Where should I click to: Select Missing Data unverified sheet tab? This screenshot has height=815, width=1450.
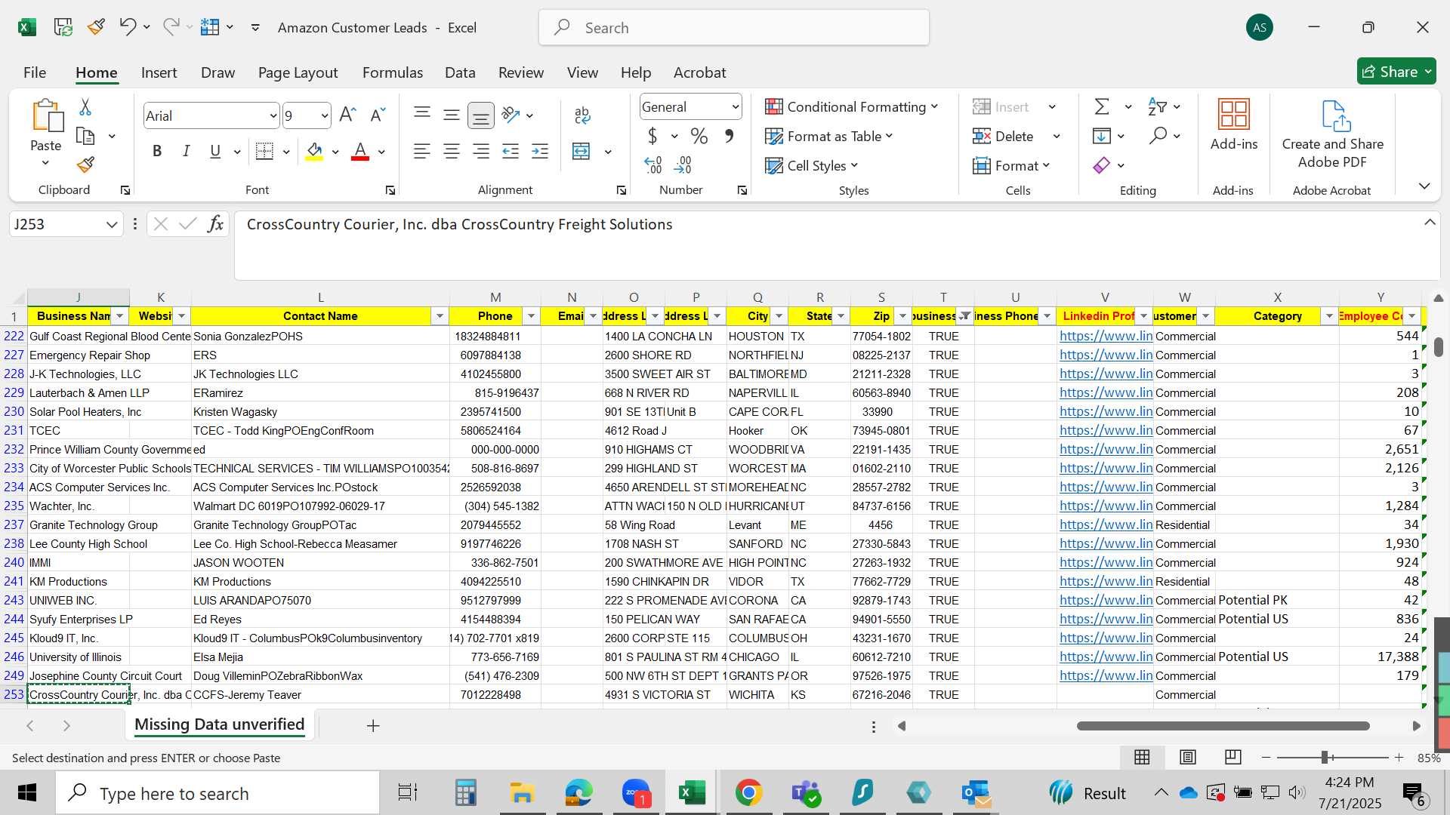coord(220,724)
